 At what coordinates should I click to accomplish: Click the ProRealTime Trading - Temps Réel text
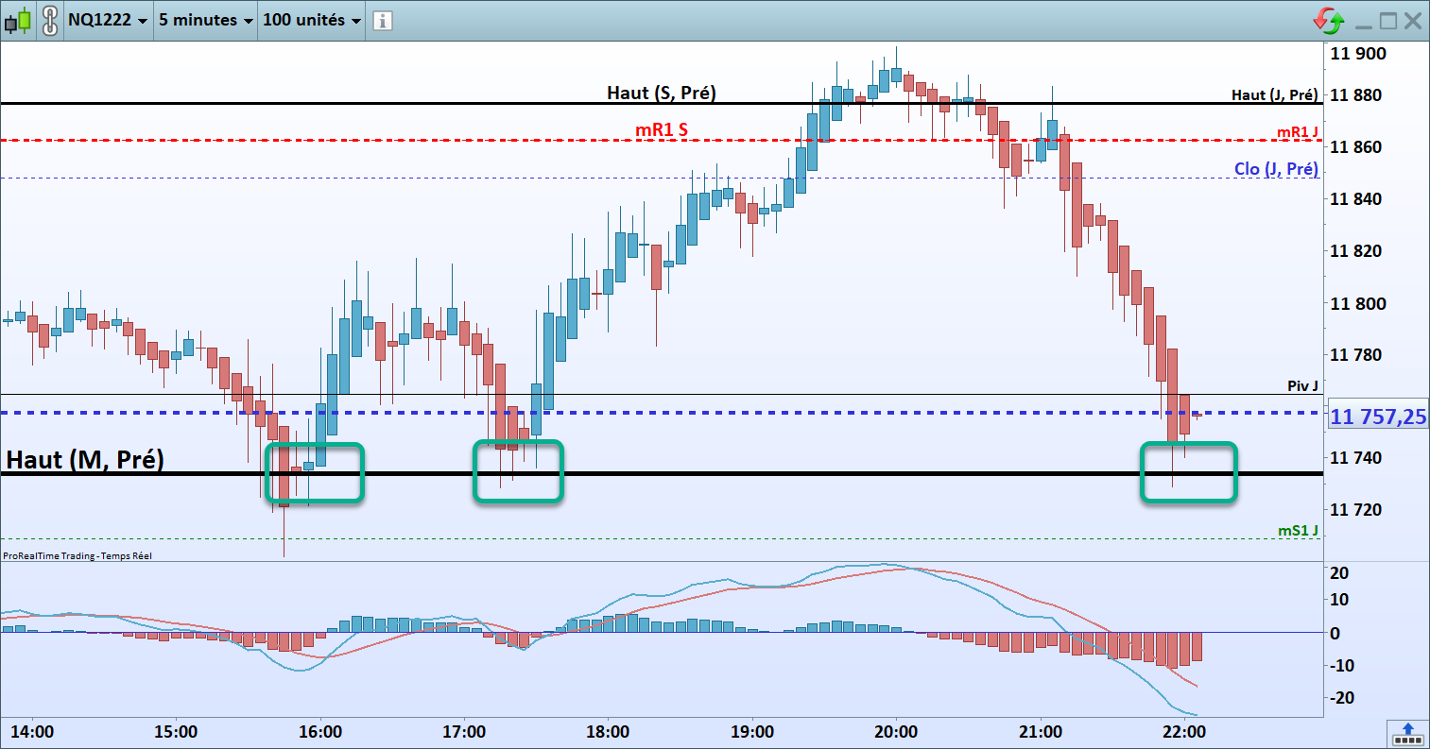tap(78, 556)
